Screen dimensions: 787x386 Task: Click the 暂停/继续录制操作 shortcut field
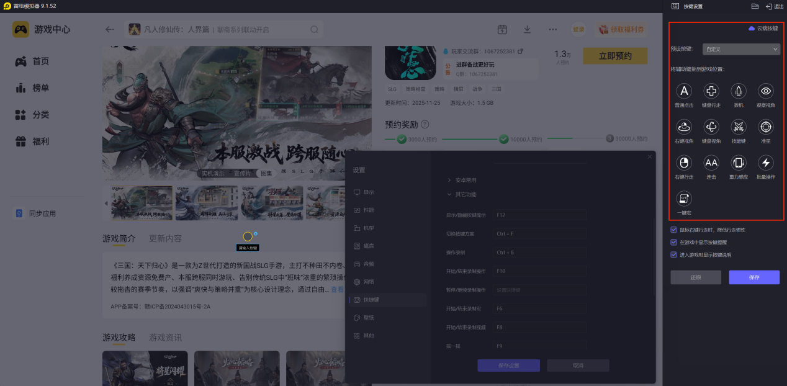click(x=539, y=290)
